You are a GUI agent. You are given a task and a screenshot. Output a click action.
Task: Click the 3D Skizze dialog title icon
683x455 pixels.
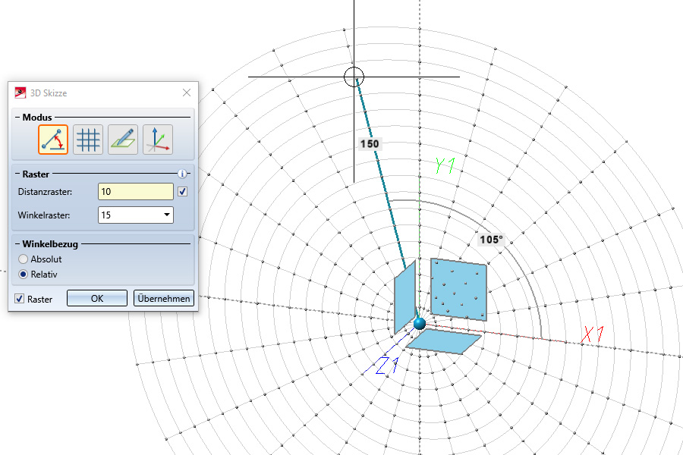click(20, 93)
